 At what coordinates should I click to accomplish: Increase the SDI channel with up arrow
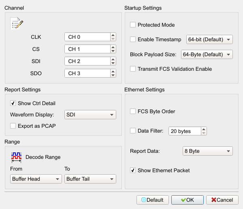click(x=113, y=59)
